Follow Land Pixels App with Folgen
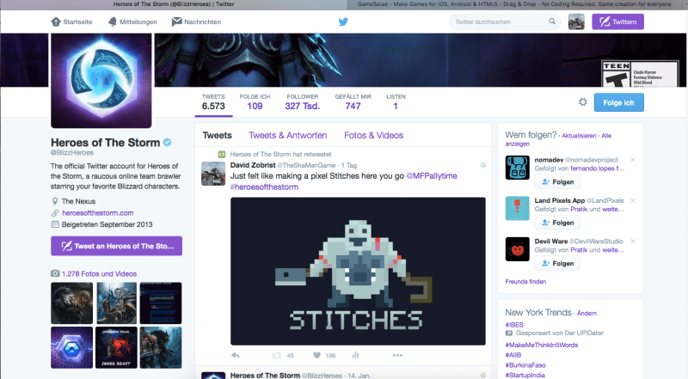 [557, 223]
